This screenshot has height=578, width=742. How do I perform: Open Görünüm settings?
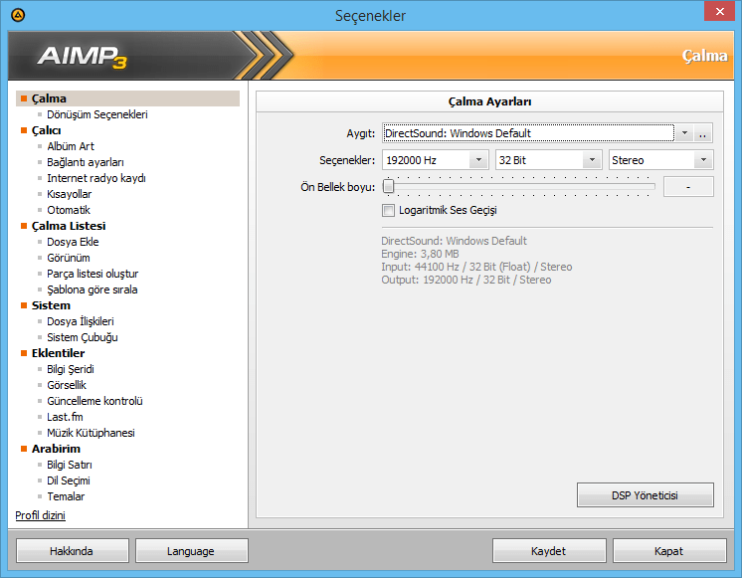click(x=69, y=258)
